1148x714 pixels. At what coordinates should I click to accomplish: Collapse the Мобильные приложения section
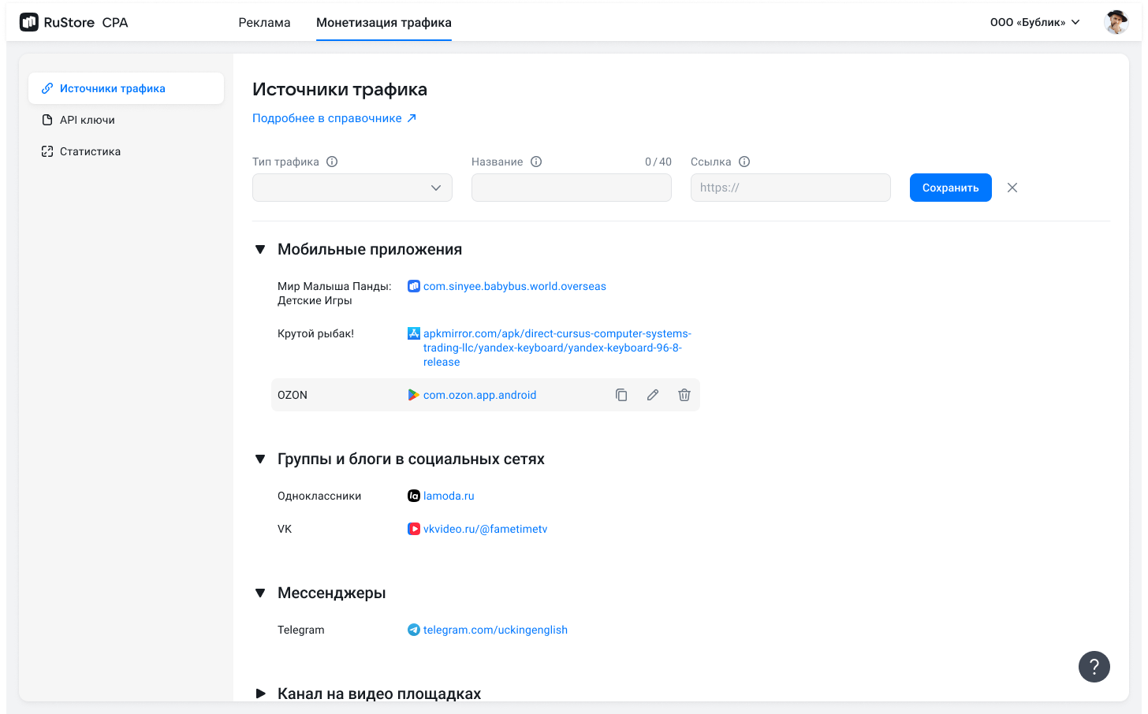[x=260, y=250]
